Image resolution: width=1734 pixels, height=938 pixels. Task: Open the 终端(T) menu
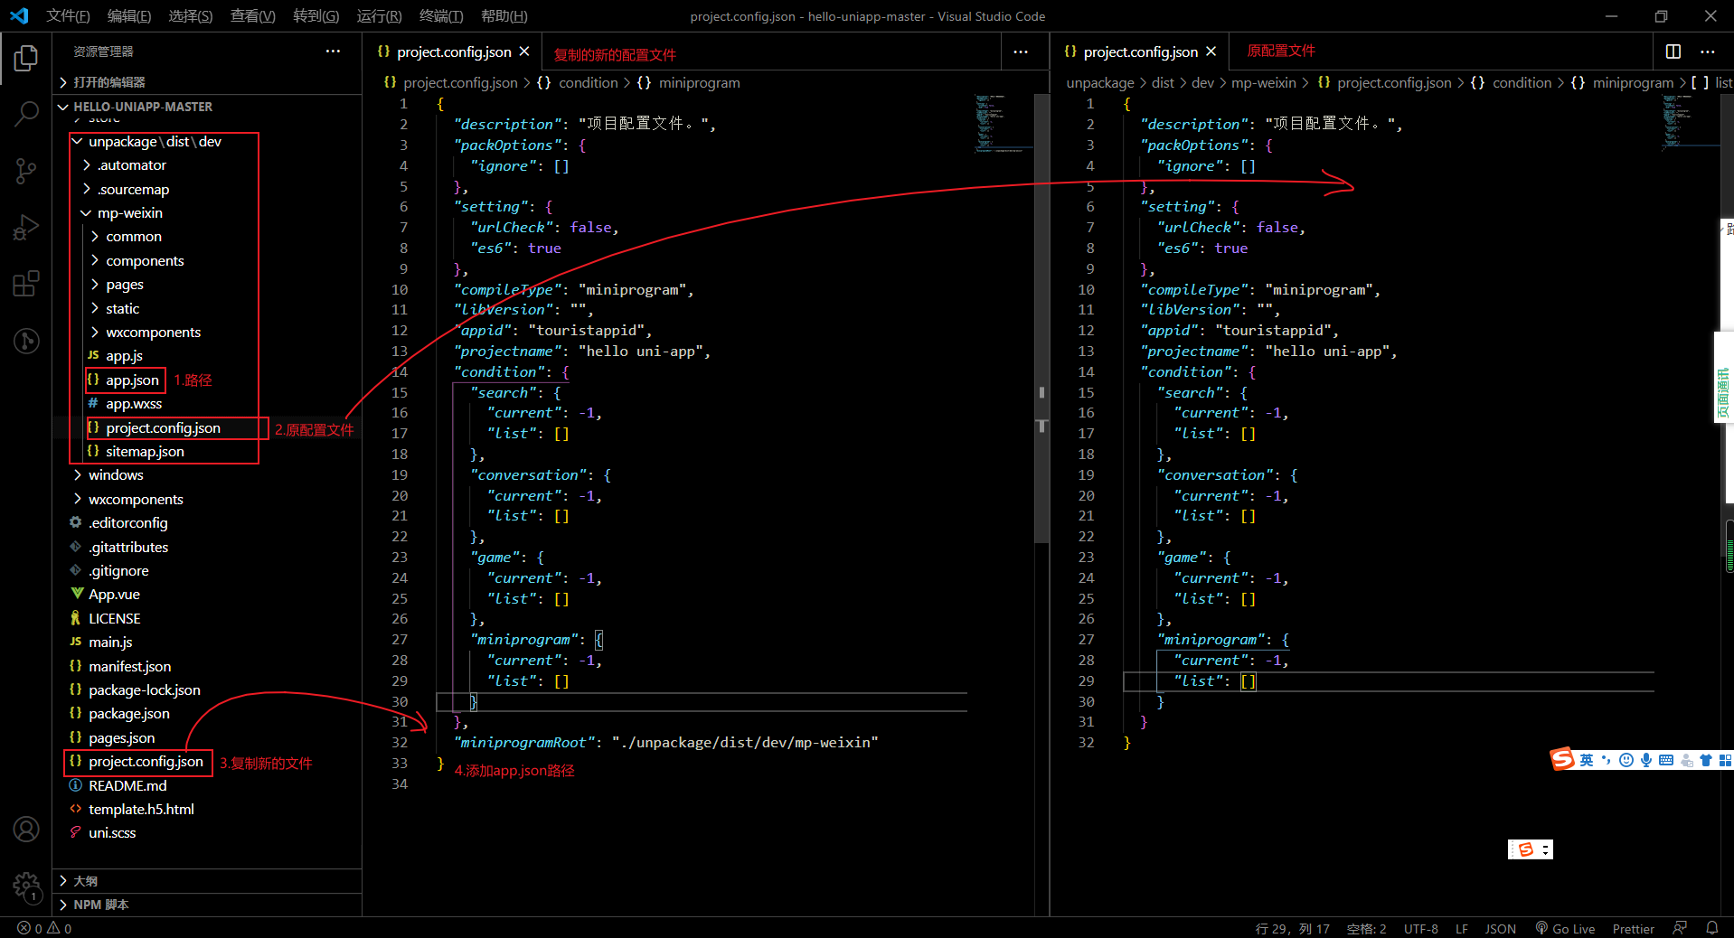click(x=441, y=16)
